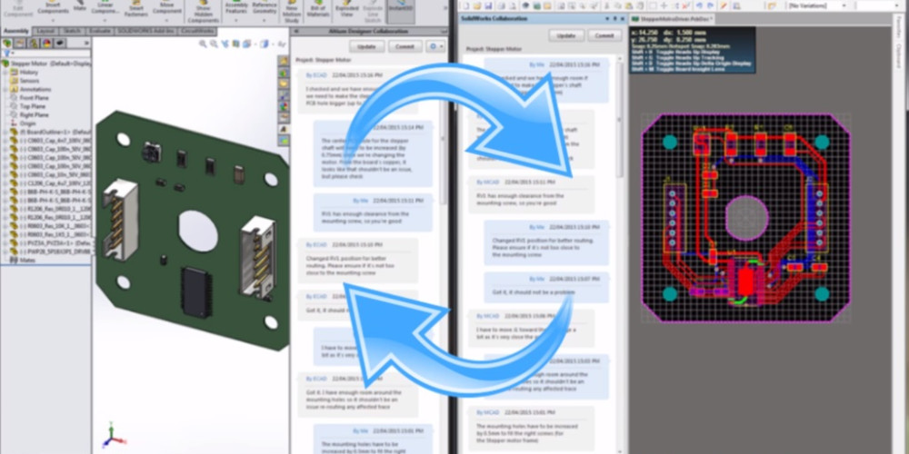
Task: Click Open folder icon in Altium toolbar
Action: (x=476, y=5)
